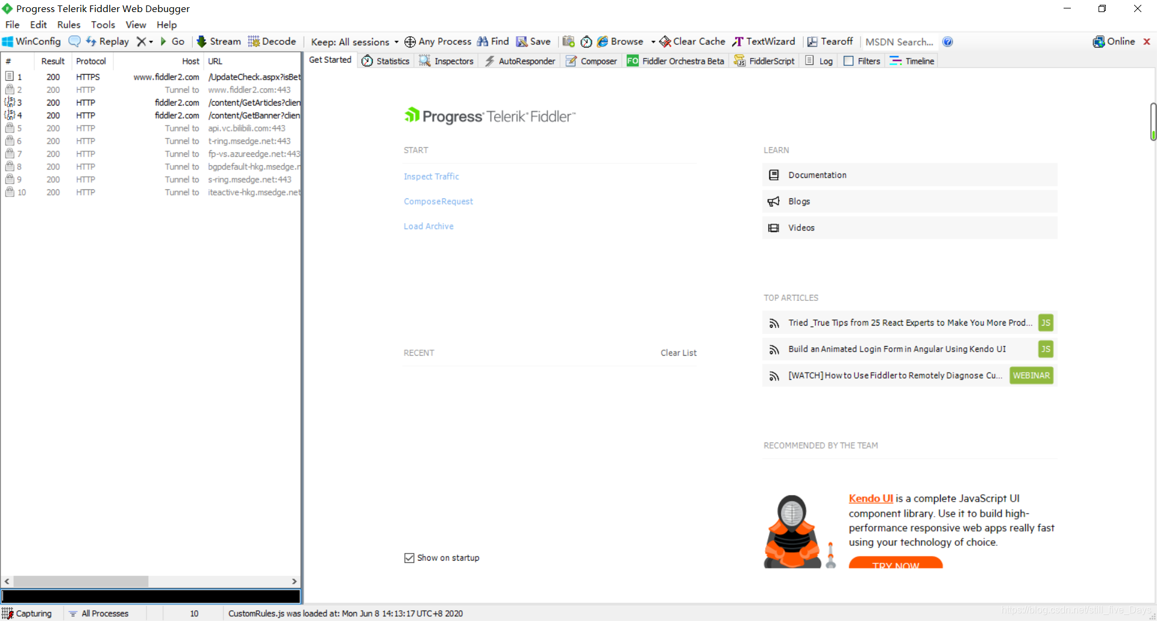Open the Documentation learn item

(x=909, y=175)
